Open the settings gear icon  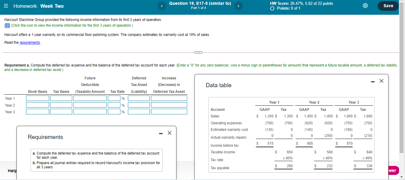pos(365,6)
